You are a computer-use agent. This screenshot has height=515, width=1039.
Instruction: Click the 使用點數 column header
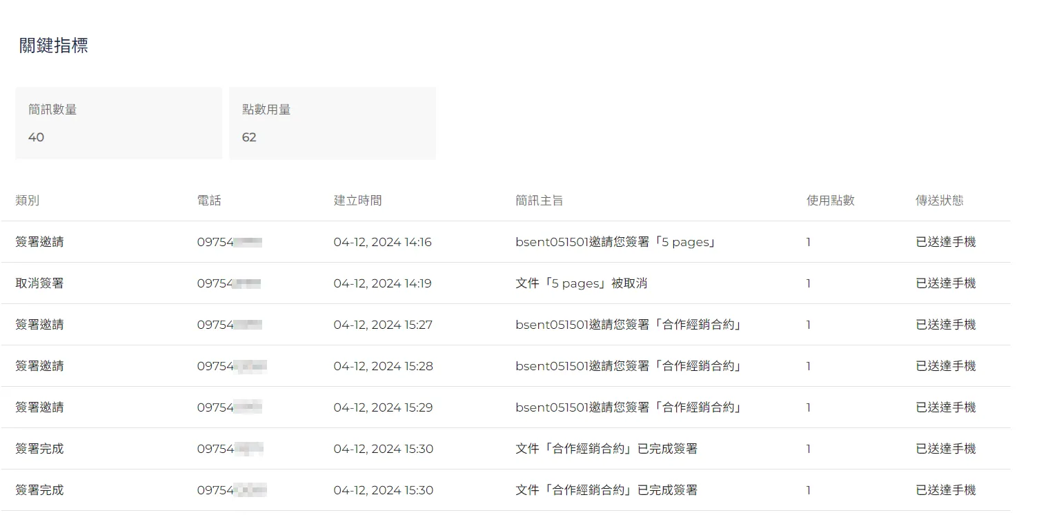830,201
